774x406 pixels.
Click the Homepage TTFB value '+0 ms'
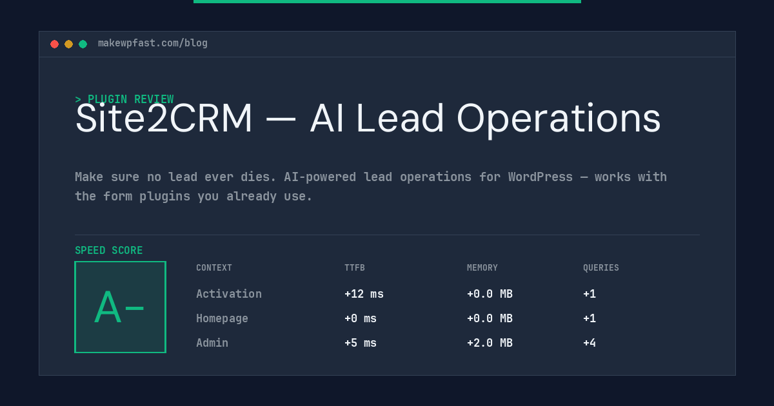(x=361, y=318)
